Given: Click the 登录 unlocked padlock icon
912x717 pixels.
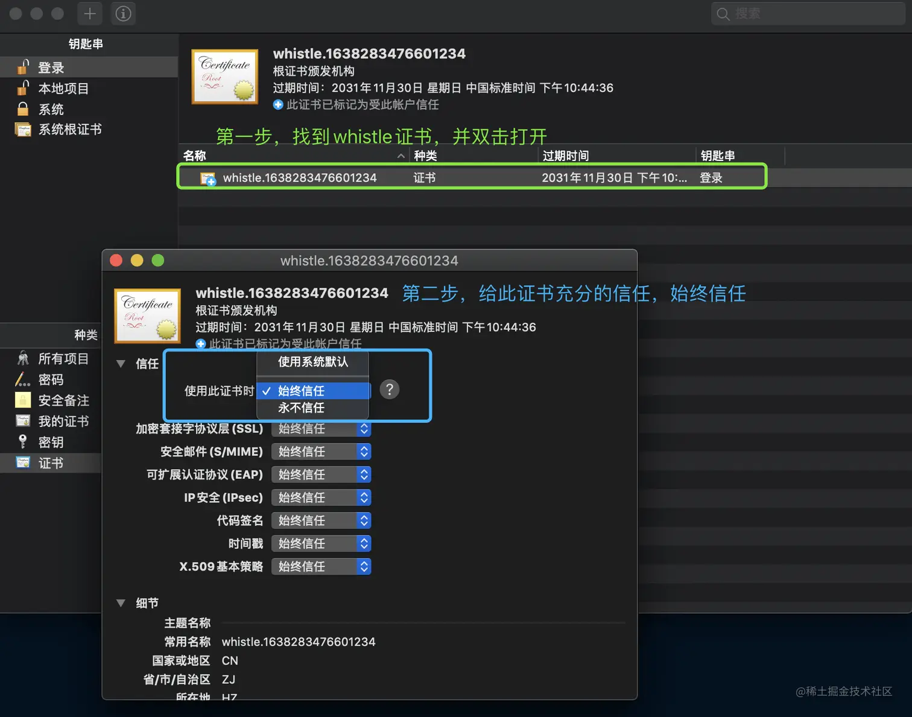Looking at the screenshot, I should click(23, 66).
